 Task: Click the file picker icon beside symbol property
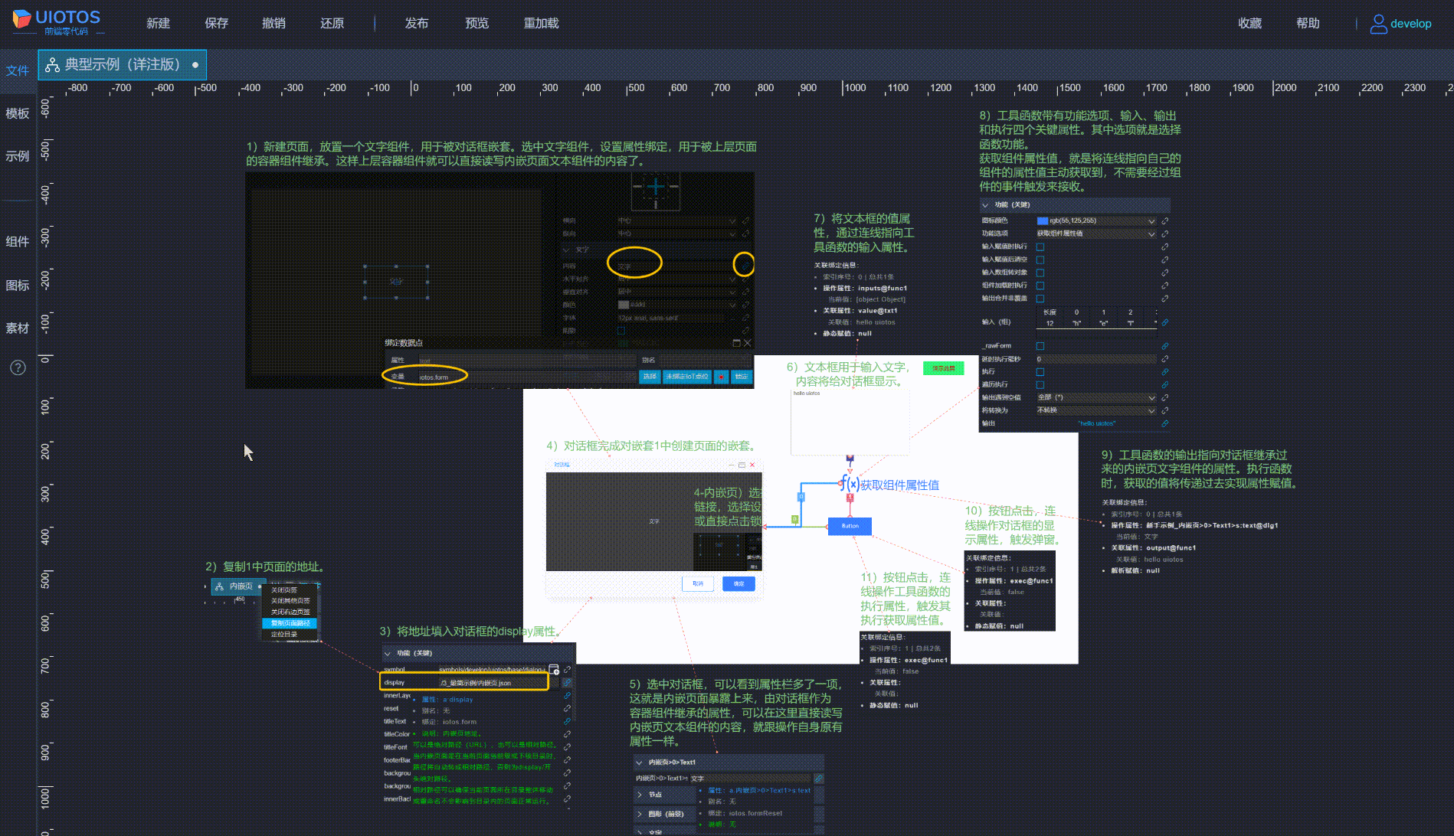pos(554,668)
